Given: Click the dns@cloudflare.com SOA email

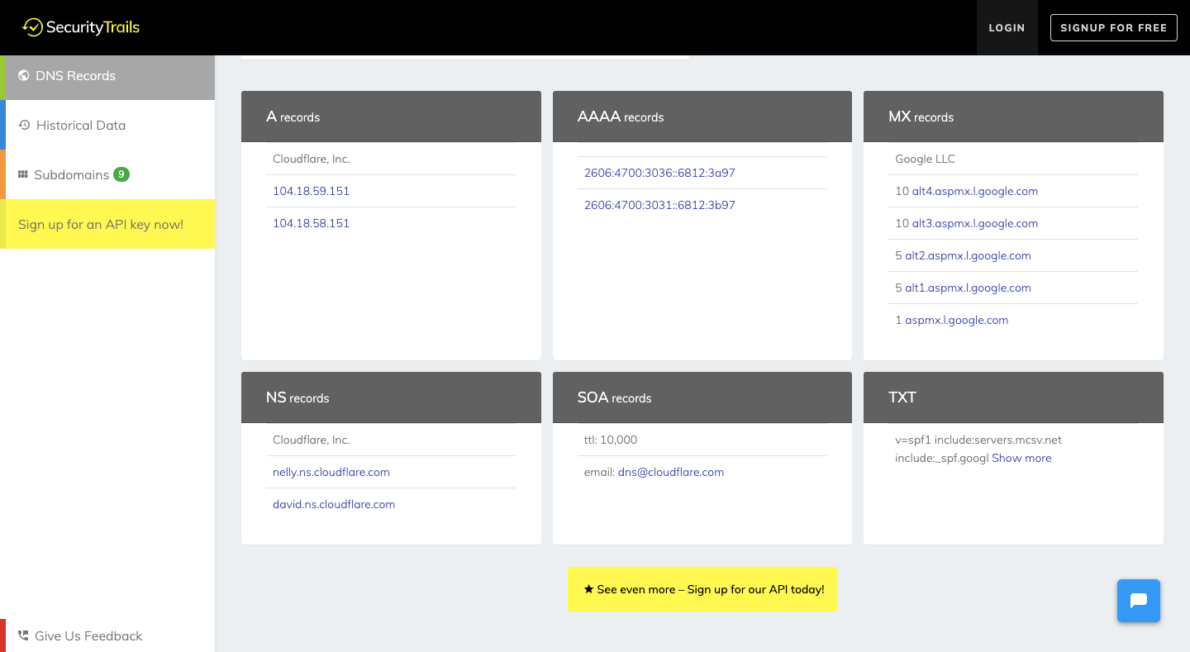Looking at the screenshot, I should [x=671, y=472].
